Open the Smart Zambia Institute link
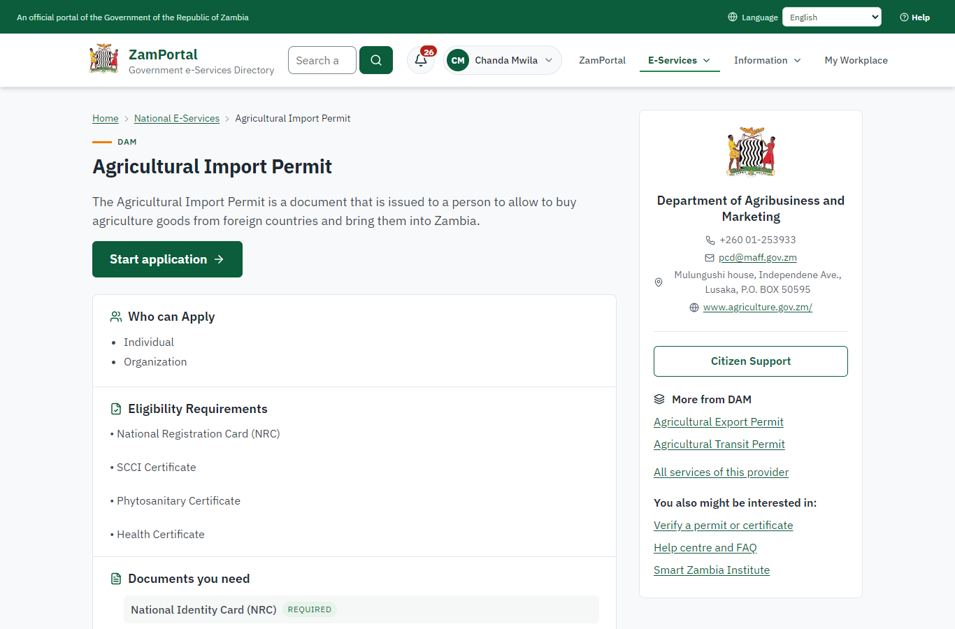This screenshot has height=629, width=955. pyautogui.click(x=712, y=570)
